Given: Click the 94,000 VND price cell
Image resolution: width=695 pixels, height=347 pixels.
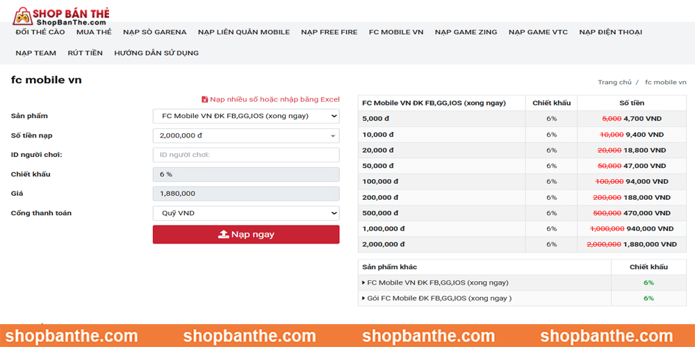Looking at the screenshot, I should click(x=632, y=181).
